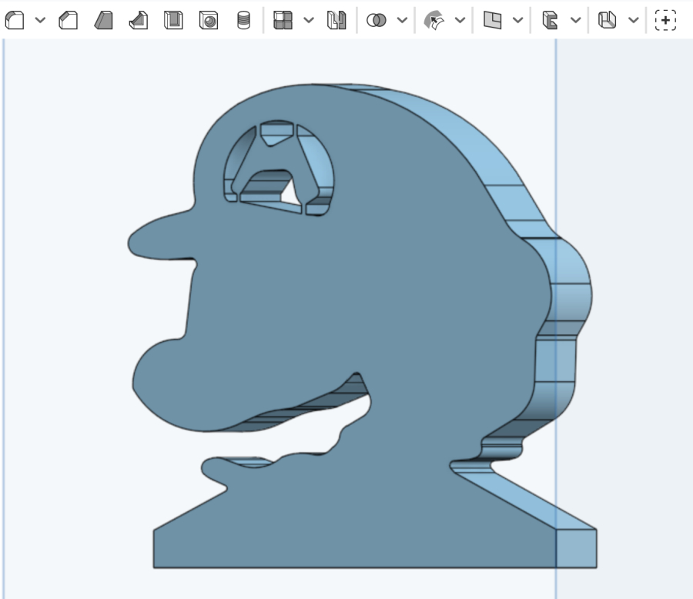The image size is (693, 599).
Task: Click the add custom features icon
Action: click(665, 21)
